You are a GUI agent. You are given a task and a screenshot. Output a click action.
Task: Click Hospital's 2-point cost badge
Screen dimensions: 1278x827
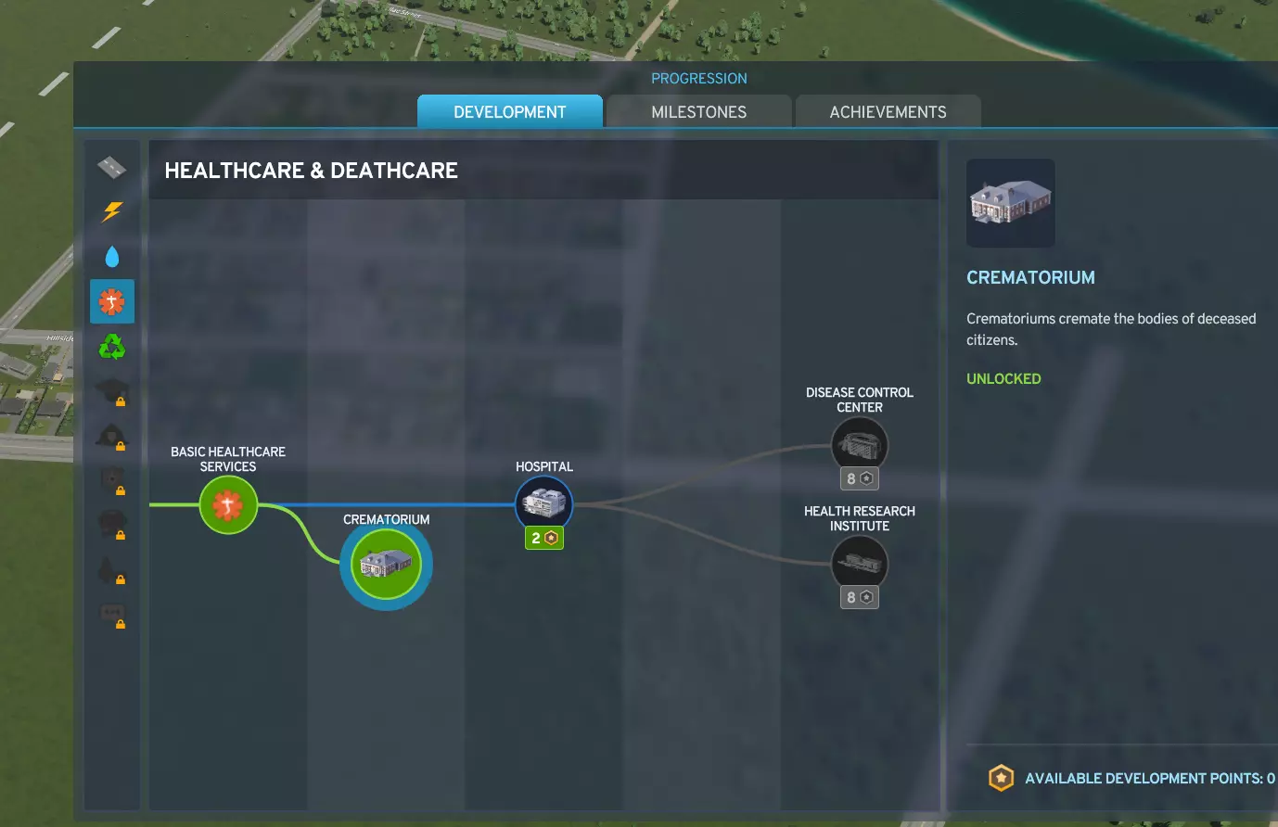[544, 538]
